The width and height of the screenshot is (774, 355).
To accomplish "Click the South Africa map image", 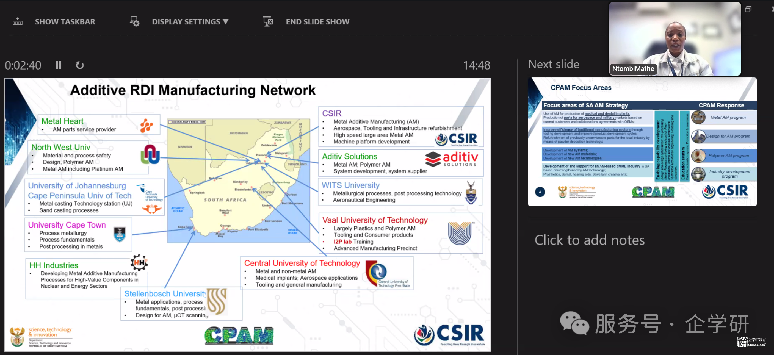I will (238, 181).
